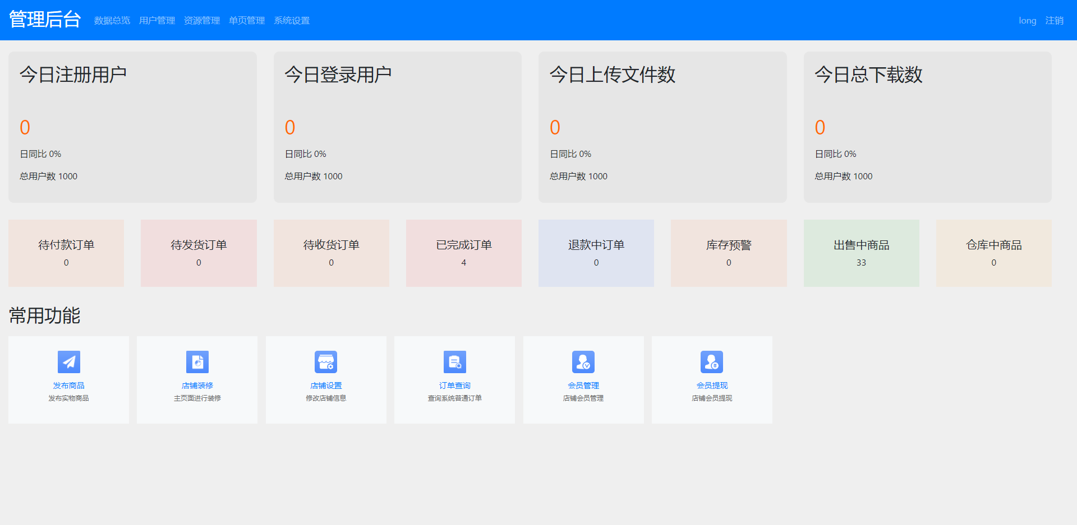Go to 系统设置 system settings
The width and height of the screenshot is (1077, 525).
pyautogui.click(x=291, y=20)
